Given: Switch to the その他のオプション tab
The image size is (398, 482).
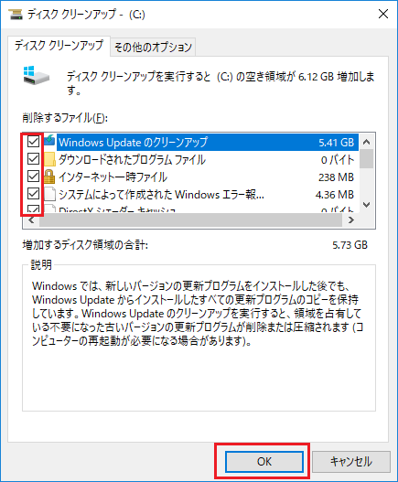Looking at the screenshot, I should (153, 47).
